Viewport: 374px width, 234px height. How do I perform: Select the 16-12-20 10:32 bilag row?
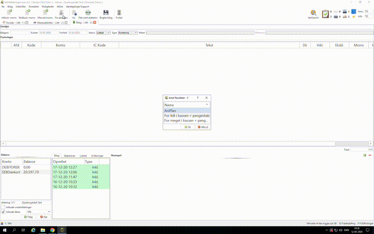click(81, 187)
